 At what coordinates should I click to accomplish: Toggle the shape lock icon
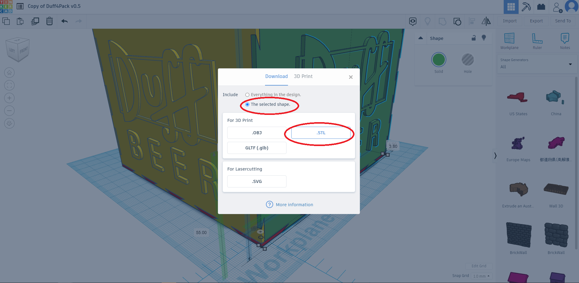click(x=474, y=38)
